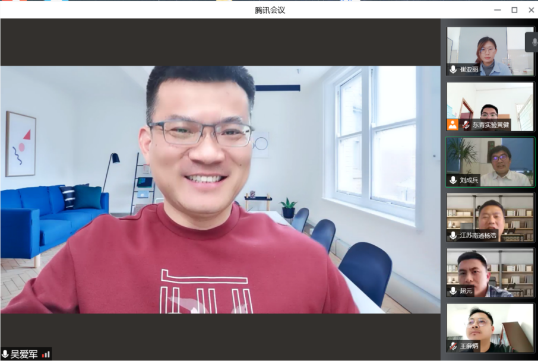Click the muted microphone icon beside 王薛炳
Screen dimensions: 538x361
[453, 346]
